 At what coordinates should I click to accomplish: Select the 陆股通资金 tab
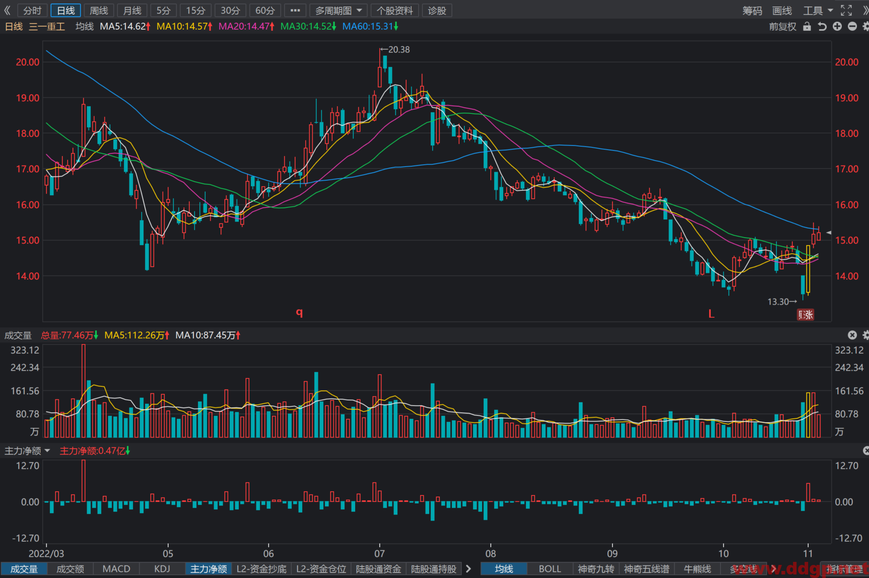coord(379,569)
